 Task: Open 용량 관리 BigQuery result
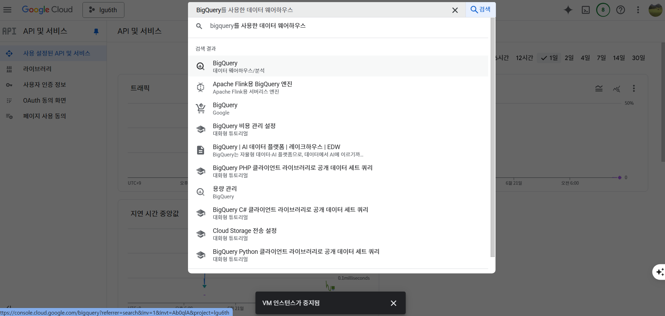(x=338, y=192)
